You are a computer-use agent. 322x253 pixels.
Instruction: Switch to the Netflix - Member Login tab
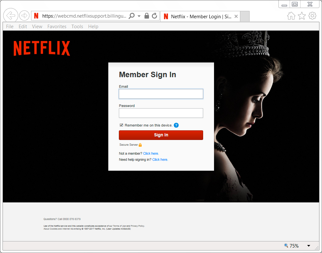[x=201, y=16]
